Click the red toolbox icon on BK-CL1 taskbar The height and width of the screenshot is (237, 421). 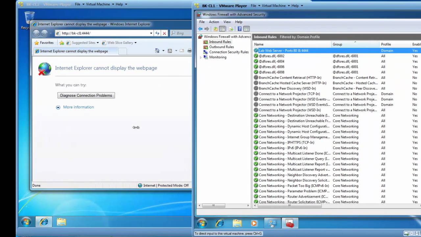click(289, 223)
